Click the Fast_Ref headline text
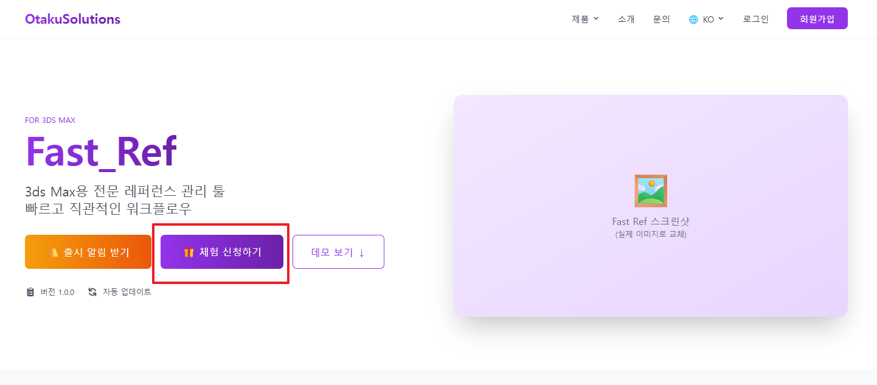877x385 pixels. pos(101,152)
